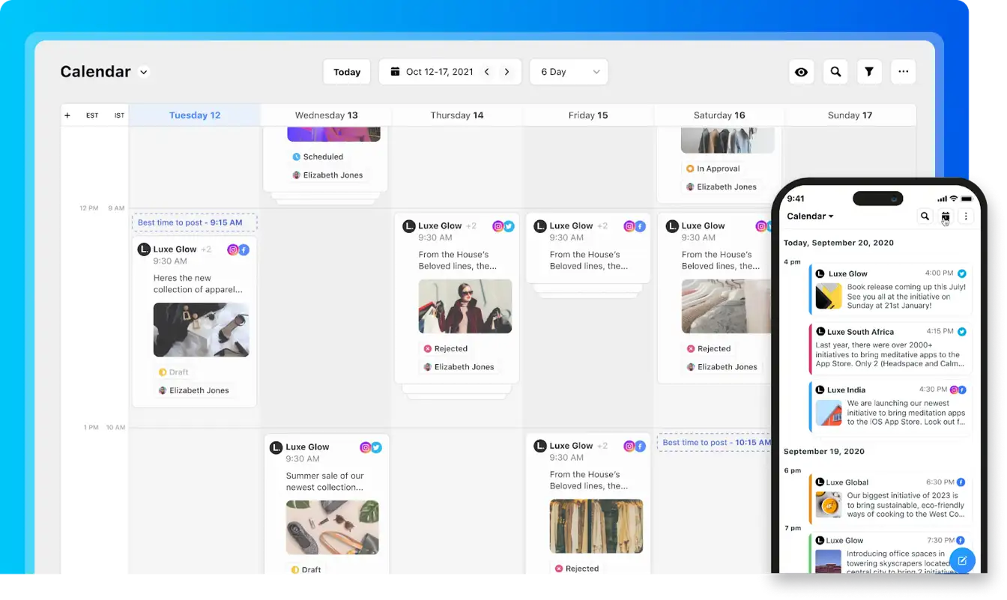1007x600 pixels.
Task: Open Tuesday's apparel collection post image
Action: click(202, 330)
